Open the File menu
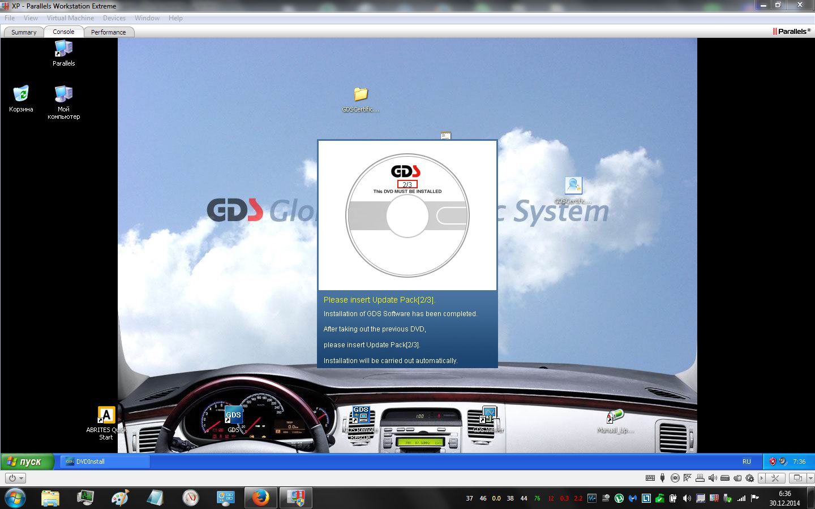 pos(10,18)
